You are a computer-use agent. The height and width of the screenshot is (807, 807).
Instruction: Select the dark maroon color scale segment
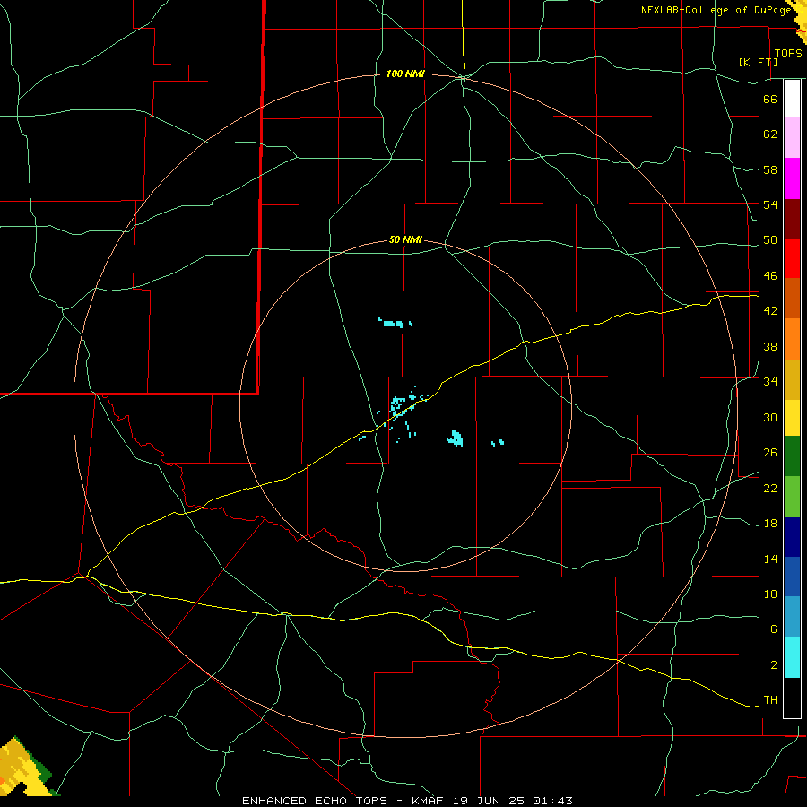[x=792, y=219]
